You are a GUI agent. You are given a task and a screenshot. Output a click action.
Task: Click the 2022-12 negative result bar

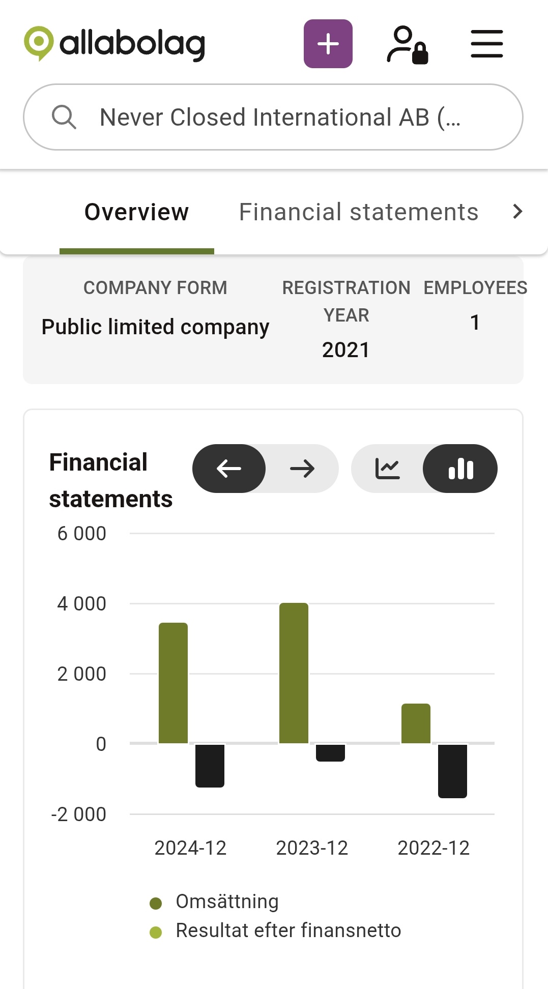(452, 771)
